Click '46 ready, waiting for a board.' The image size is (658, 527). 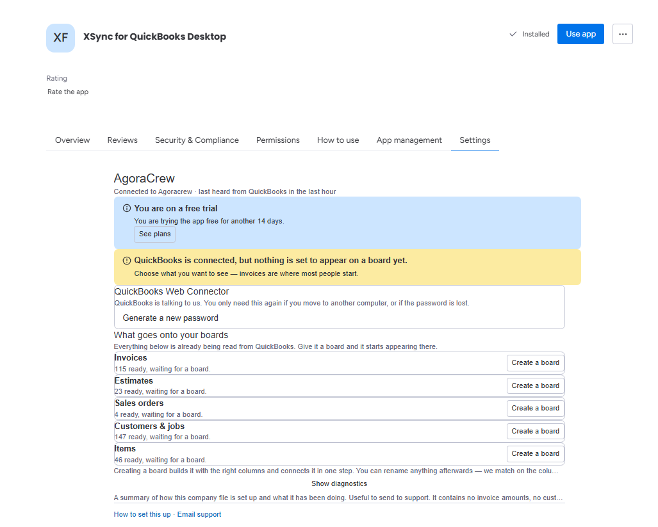pos(160,460)
